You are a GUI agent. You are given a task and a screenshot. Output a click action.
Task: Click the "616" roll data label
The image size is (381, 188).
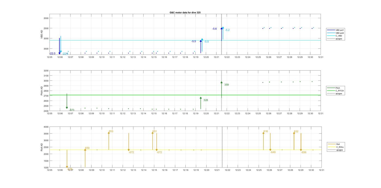tap(266, 131)
